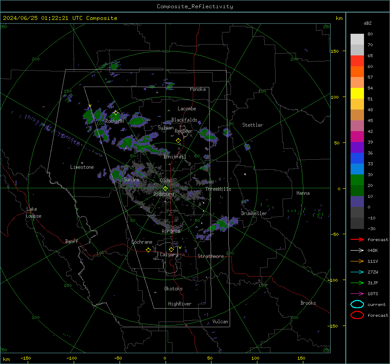The image size is (390, 364).
Task: Click the light gray 70-80 dBZ swatch
Action: [x=357, y=39]
